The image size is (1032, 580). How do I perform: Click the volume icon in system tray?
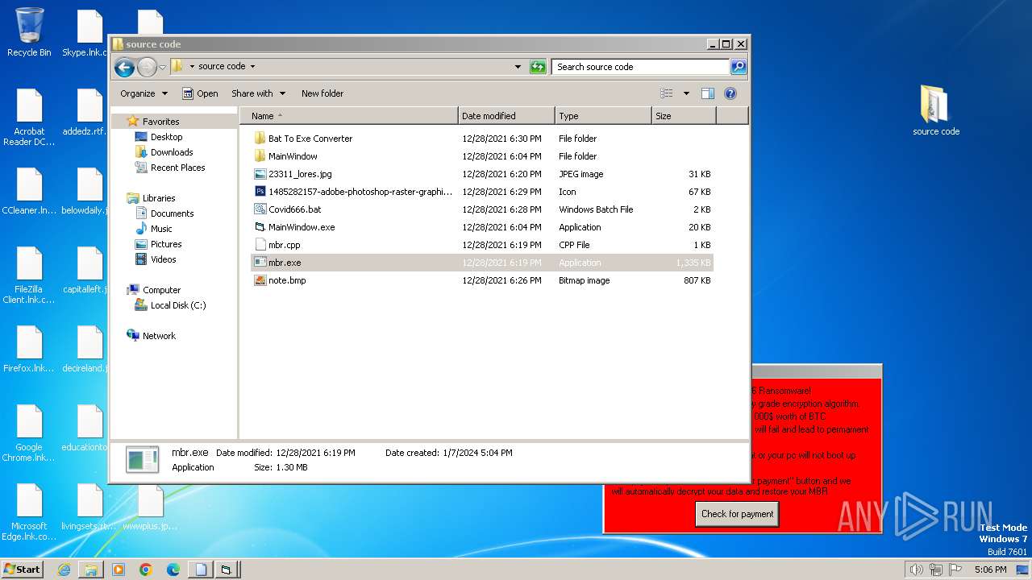[x=916, y=570]
